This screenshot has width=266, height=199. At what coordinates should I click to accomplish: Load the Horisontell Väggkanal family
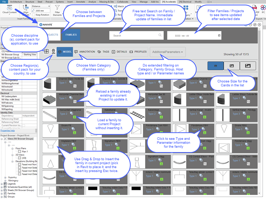[x=74, y=117]
